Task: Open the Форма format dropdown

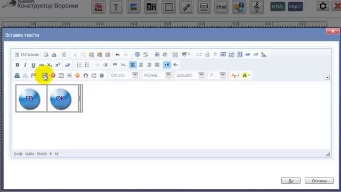Action: tap(157, 75)
